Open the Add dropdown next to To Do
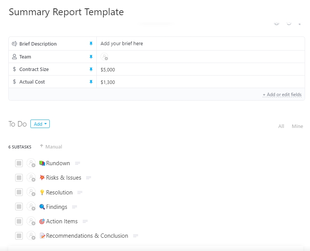This screenshot has width=310, height=251. [x=40, y=124]
